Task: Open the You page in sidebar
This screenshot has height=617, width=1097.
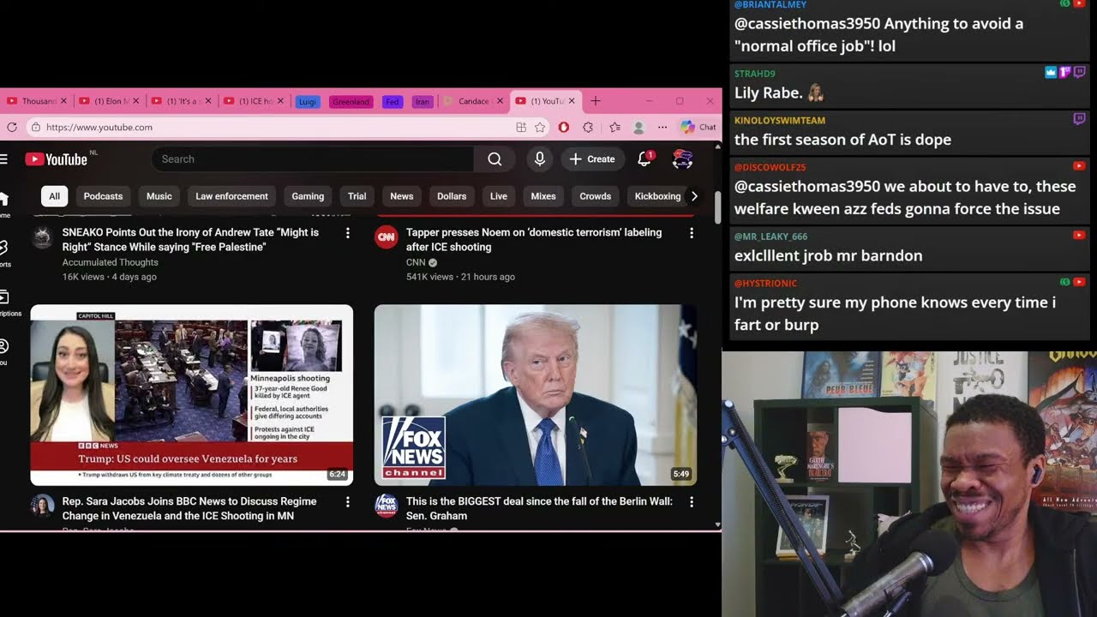Action: point(3,351)
